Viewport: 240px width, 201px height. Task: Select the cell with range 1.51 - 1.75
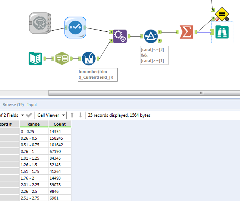34,171
